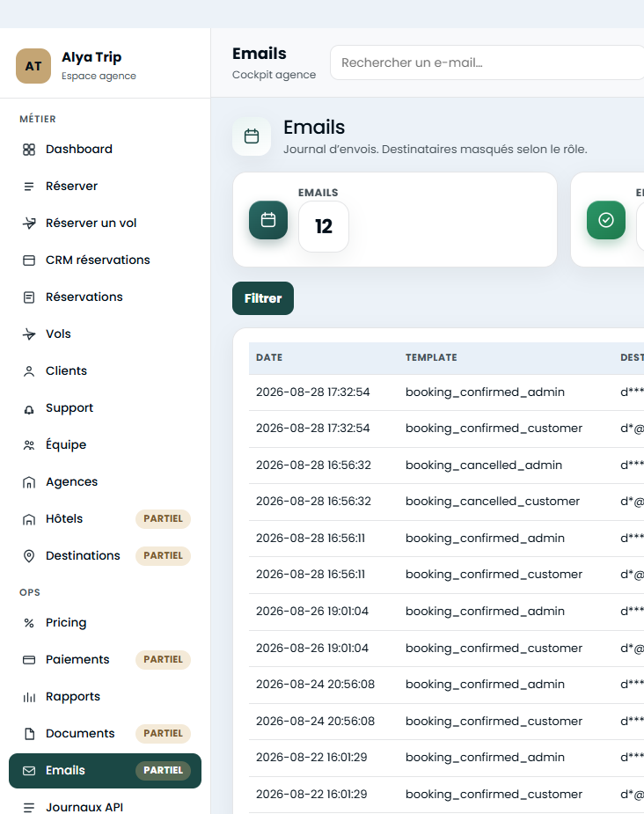644x814 pixels.
Task: Click the PARTIEL badge next to Paiements
Action: point(163,660)
